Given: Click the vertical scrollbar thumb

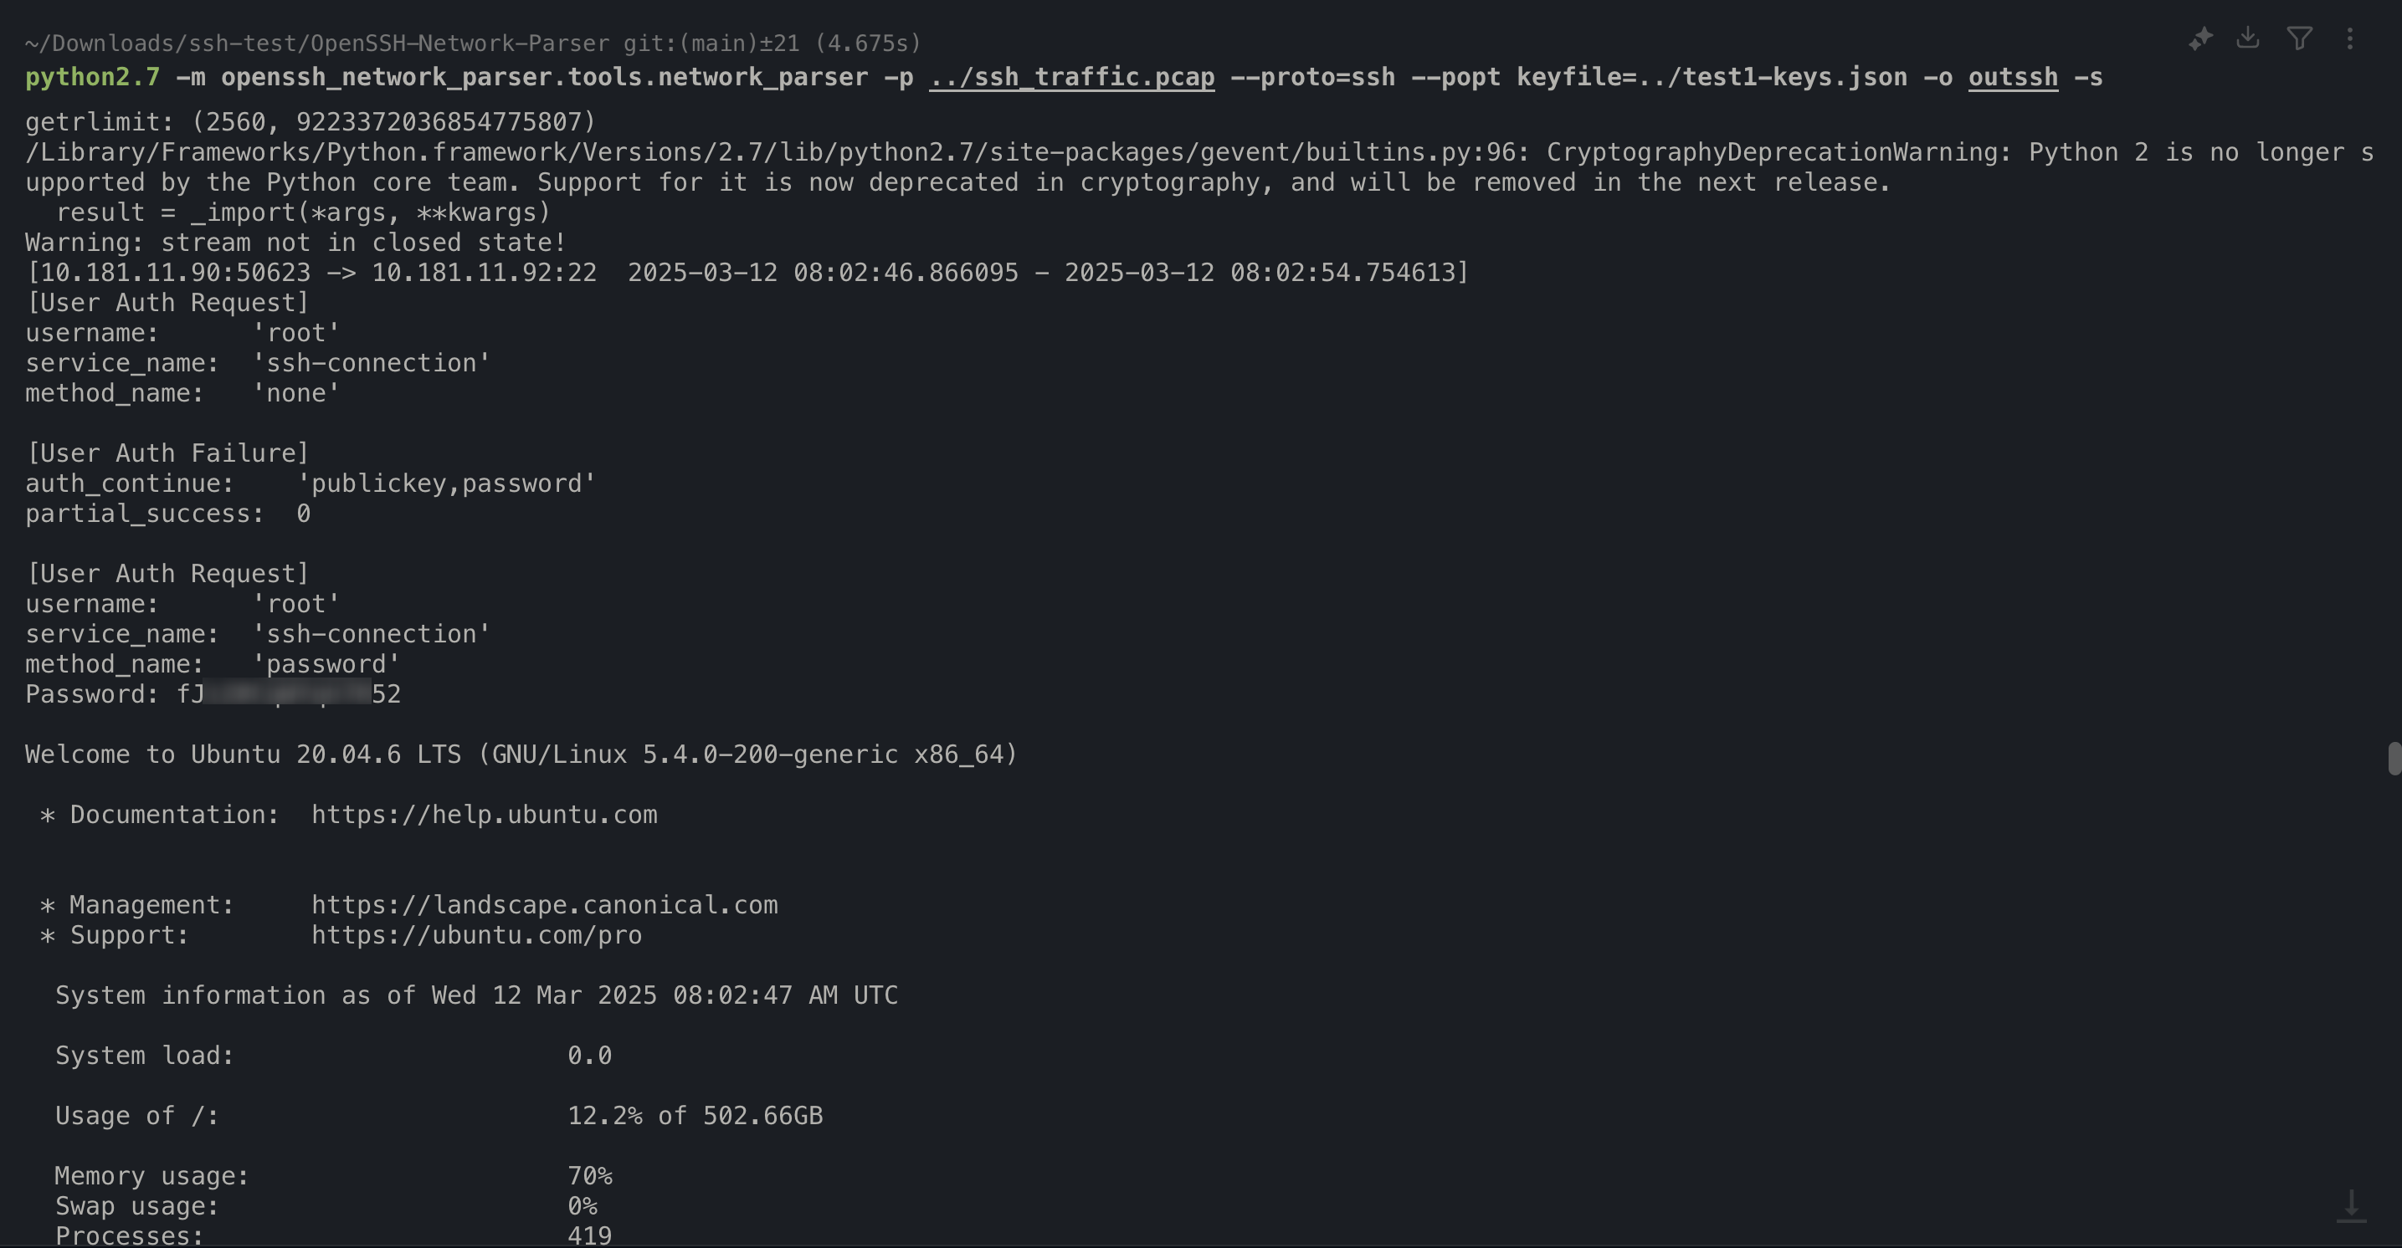Looking at the screenshot, I should (2394, 758).
